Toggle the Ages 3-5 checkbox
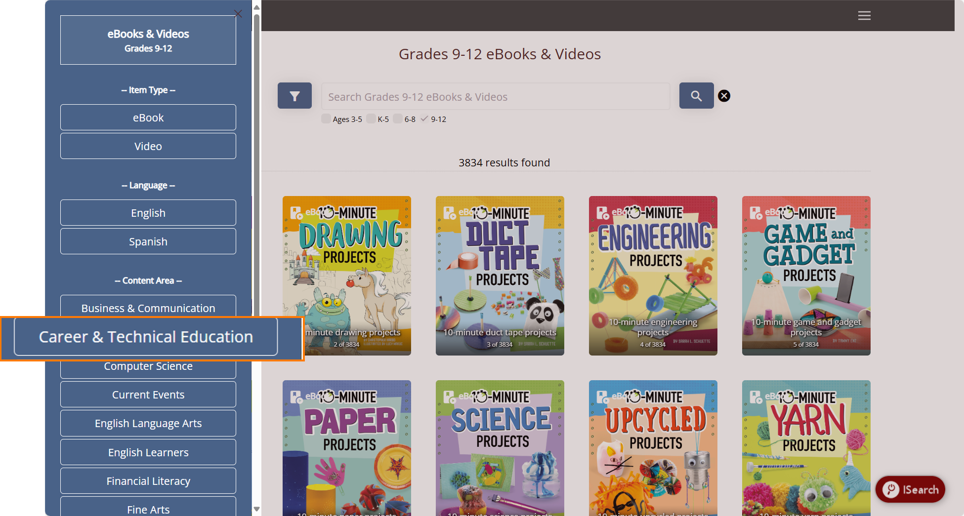The image size is (964, 516). click(x=326, y=119)
